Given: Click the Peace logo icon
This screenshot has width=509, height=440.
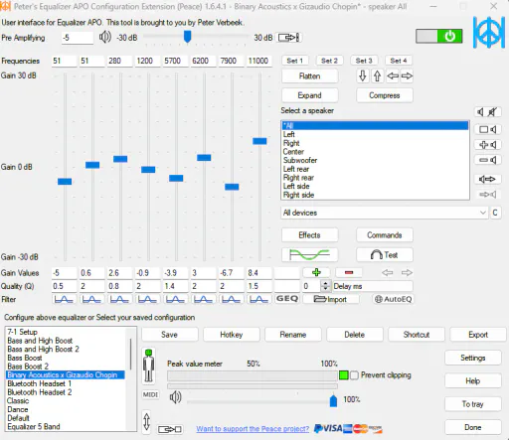Looking at the screenshot, I should pos(489,32).
